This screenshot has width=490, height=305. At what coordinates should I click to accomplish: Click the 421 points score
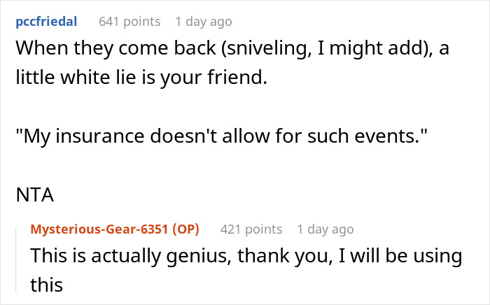coord(251,229)
